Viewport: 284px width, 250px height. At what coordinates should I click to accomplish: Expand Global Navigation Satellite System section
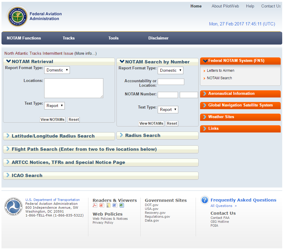pos(240,105)
